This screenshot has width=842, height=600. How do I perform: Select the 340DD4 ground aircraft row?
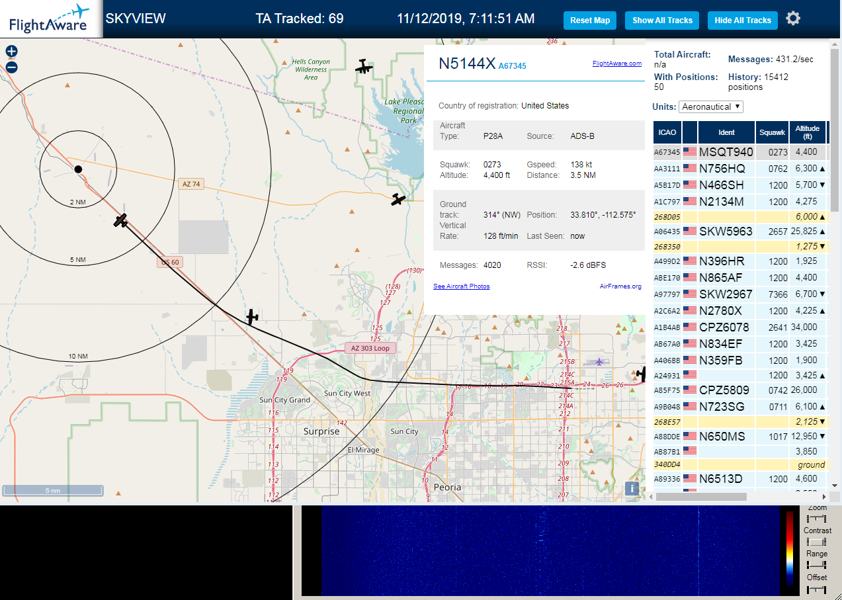point(740,465)
